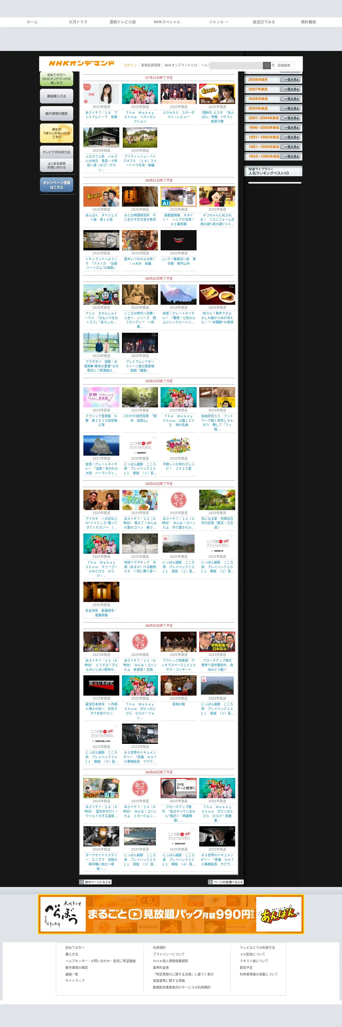Open footer link 配信予定
The height and width of the screenshot is (1027, 342).
(246, 967)
